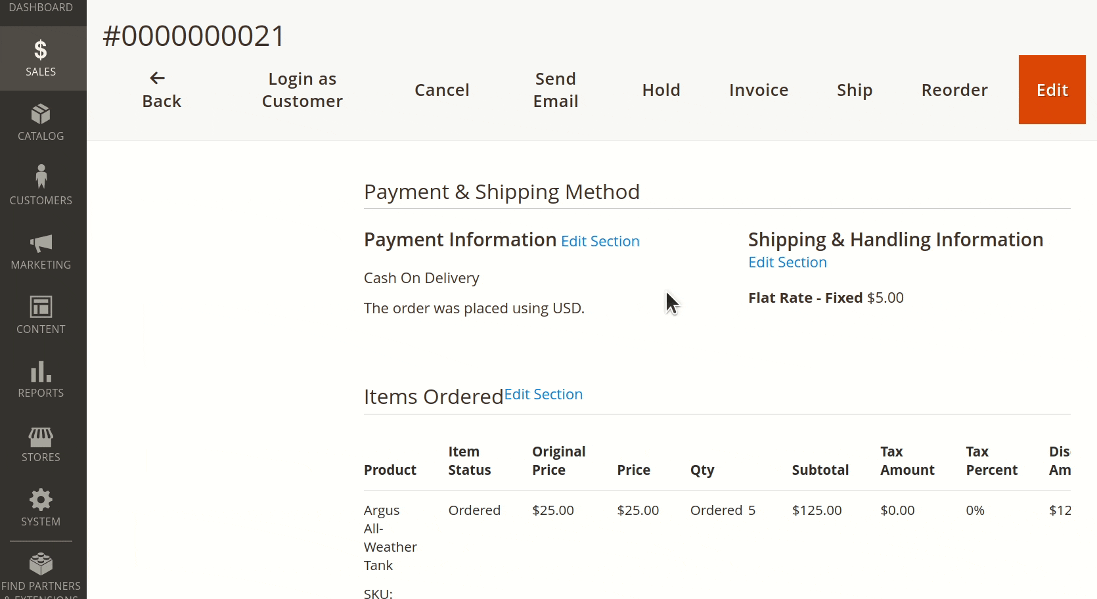Select the Stores sidebar icon
The width and height of the screenshot is (1097, 599).
tap(41, 435)
